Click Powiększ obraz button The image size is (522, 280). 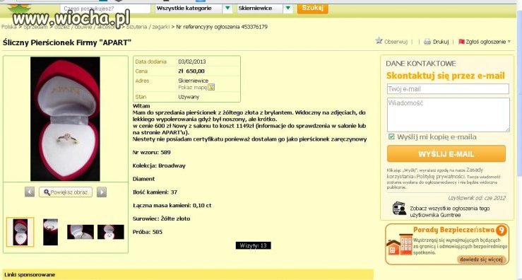tap(66, 192)
